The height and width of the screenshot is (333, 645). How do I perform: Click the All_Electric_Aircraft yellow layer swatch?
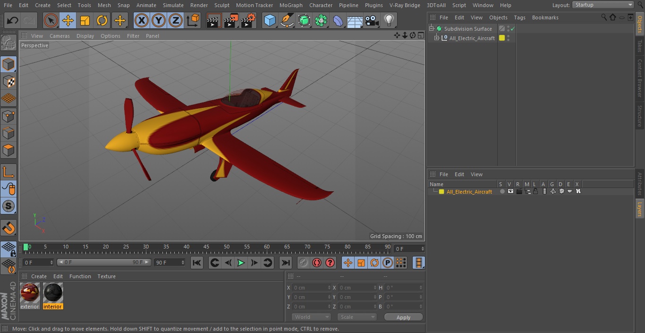(441, 192)
